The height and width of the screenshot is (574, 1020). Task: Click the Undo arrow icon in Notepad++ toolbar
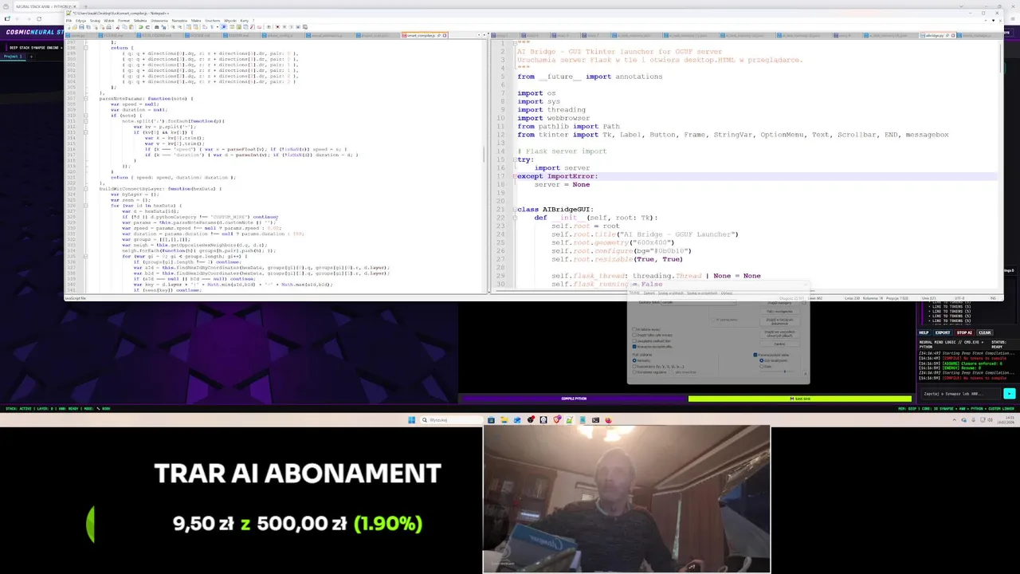pos(140,27)
